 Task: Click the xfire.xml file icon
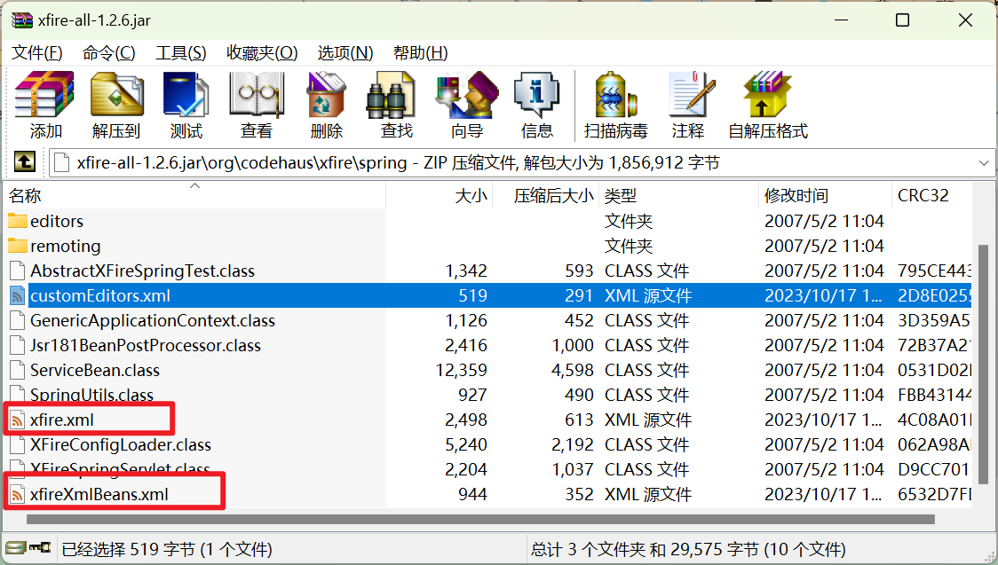17,420
